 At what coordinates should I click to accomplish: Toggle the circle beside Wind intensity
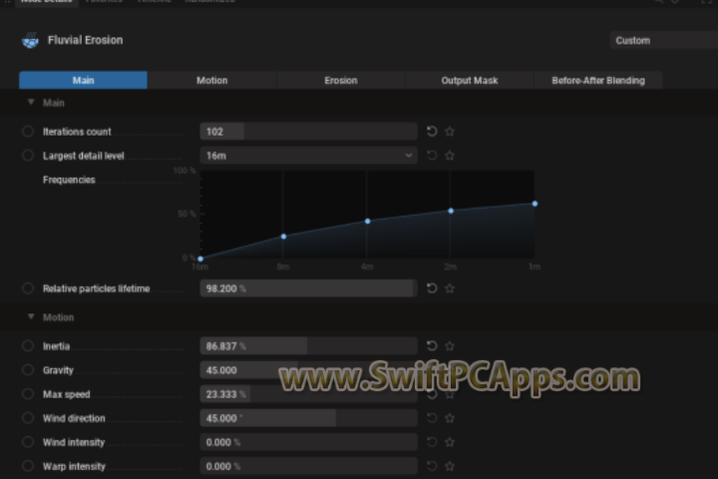point(28,442)
